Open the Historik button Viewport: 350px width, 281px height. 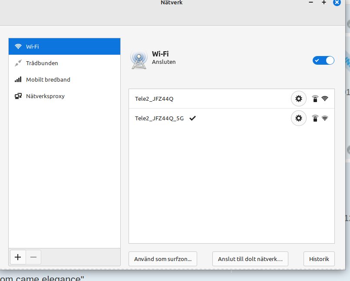click(319, 259)
